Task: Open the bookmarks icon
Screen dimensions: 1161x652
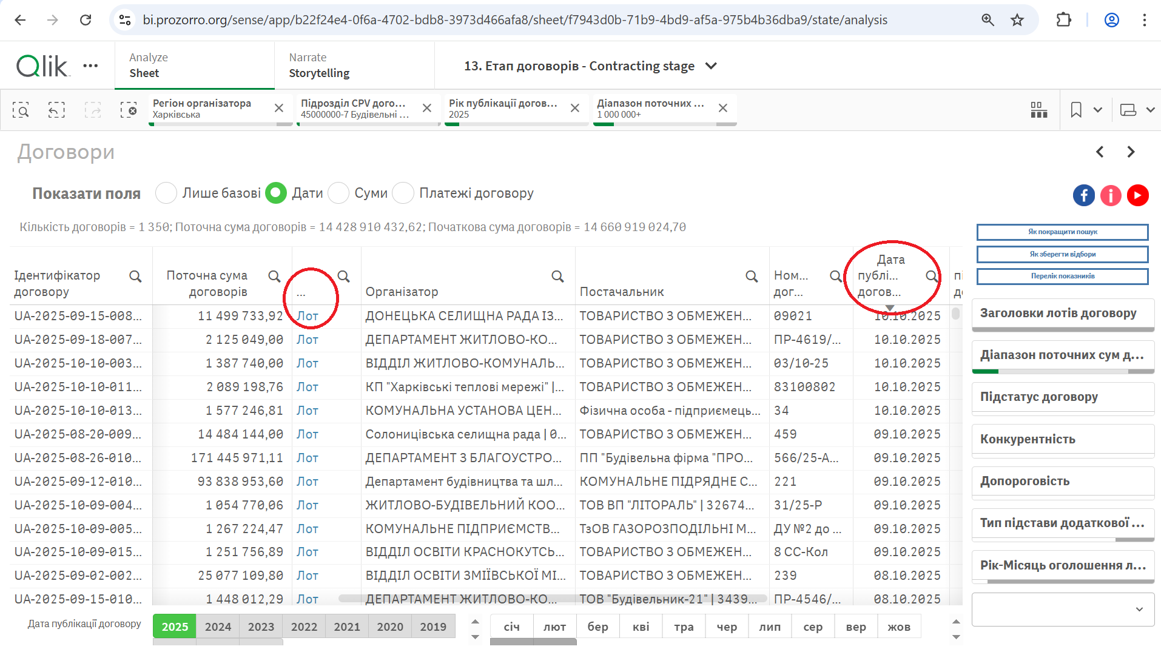Action: (1076, 110)
